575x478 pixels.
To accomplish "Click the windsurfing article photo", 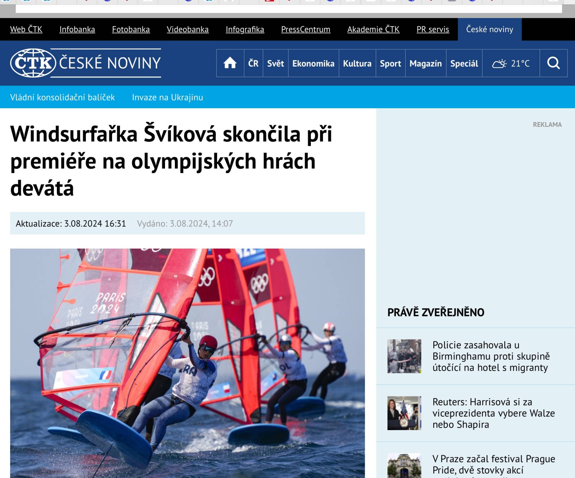I will click(x=187, y=363).
